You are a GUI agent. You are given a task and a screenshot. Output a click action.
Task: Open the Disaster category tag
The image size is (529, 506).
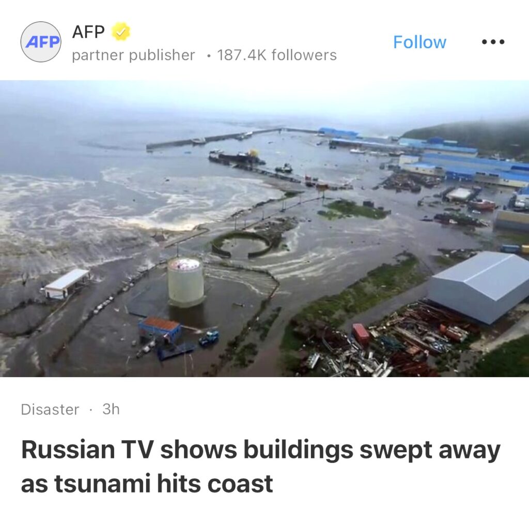coord(50,409)
